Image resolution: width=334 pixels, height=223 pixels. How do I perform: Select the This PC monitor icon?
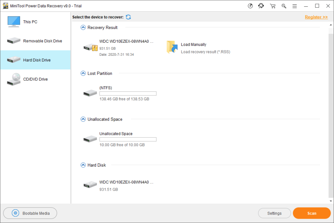[x=14, y=21]
